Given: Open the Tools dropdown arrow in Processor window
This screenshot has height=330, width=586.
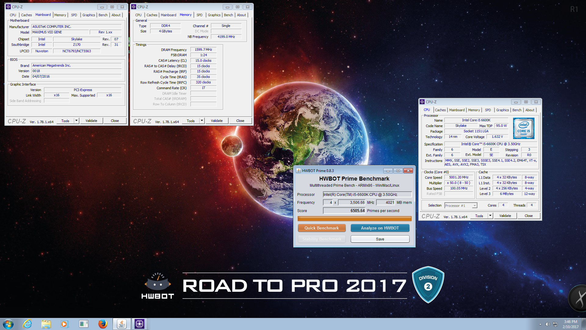Looking at the screenshot, I should click(x=490, y=216).
